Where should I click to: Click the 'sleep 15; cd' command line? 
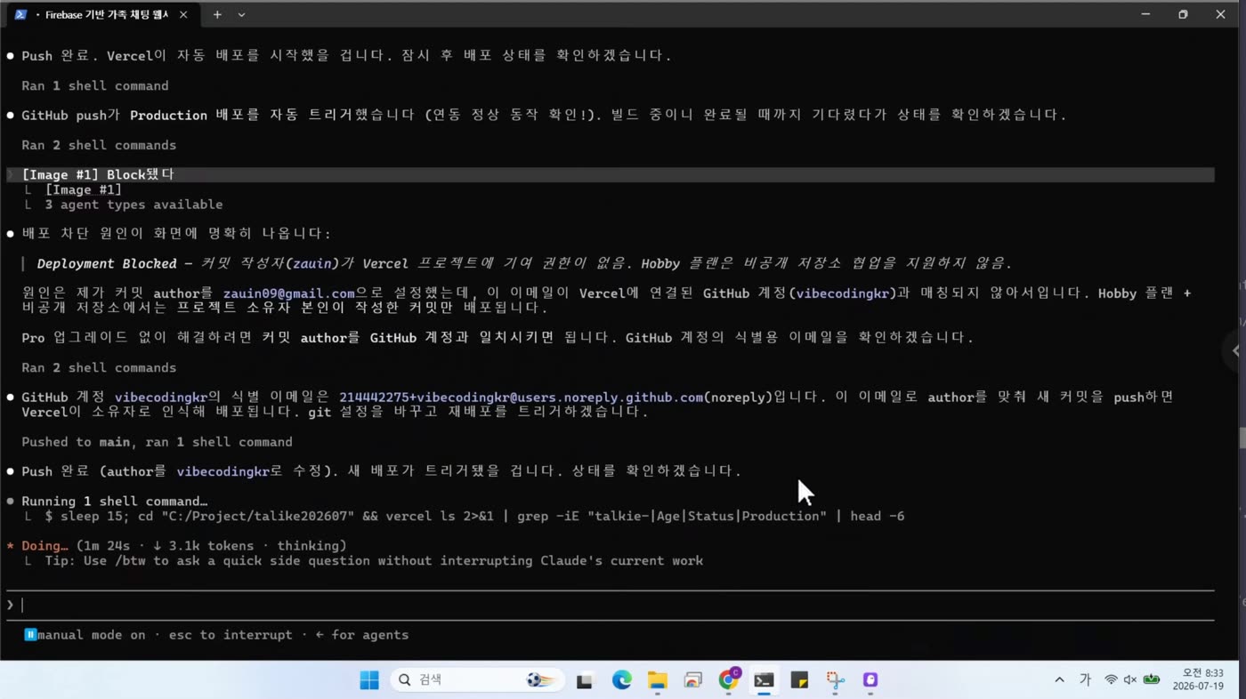coord(474,516)
